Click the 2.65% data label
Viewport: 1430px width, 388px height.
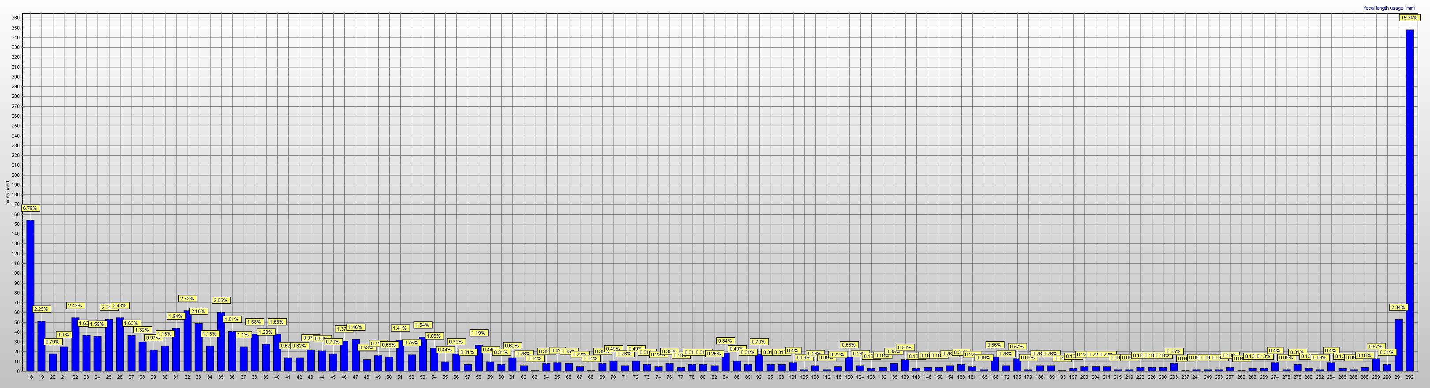220,300
